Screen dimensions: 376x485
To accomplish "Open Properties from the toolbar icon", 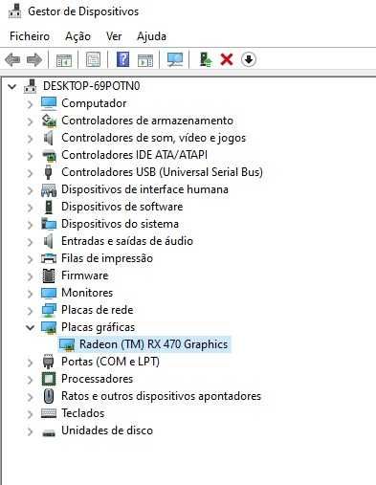I will (x=93, y=59).
